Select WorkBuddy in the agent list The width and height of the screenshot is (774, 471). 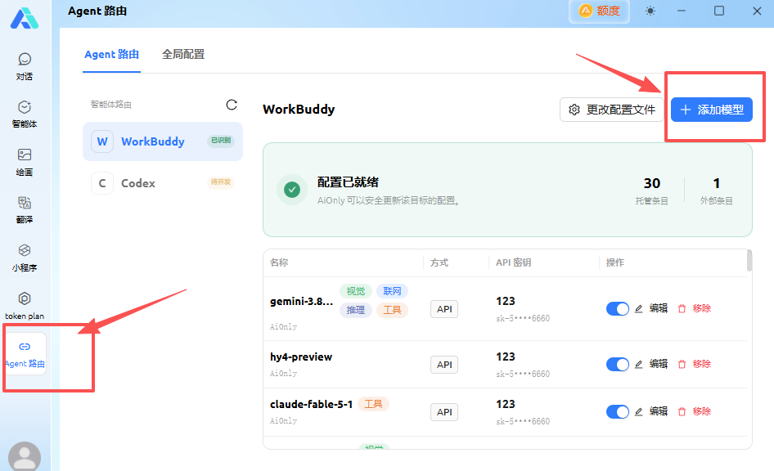[163, 141]
